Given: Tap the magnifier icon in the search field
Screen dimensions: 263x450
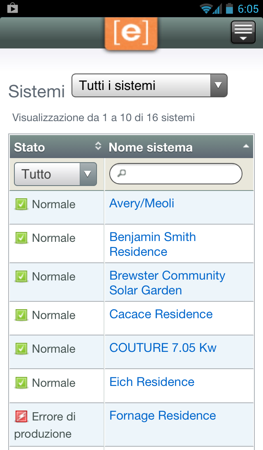Looking at the screenshot, I should 122,173.
